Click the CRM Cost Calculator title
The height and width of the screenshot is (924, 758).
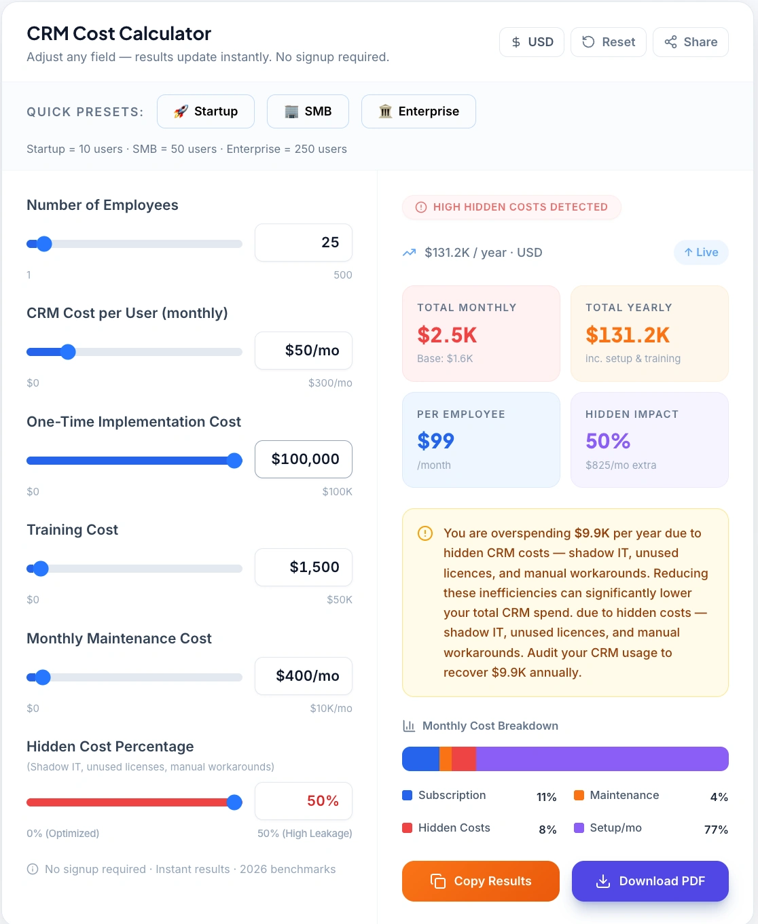pyautogui.click(x=119, y=33)
